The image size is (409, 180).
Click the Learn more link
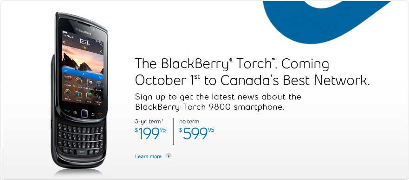click(x=148, y=156)
